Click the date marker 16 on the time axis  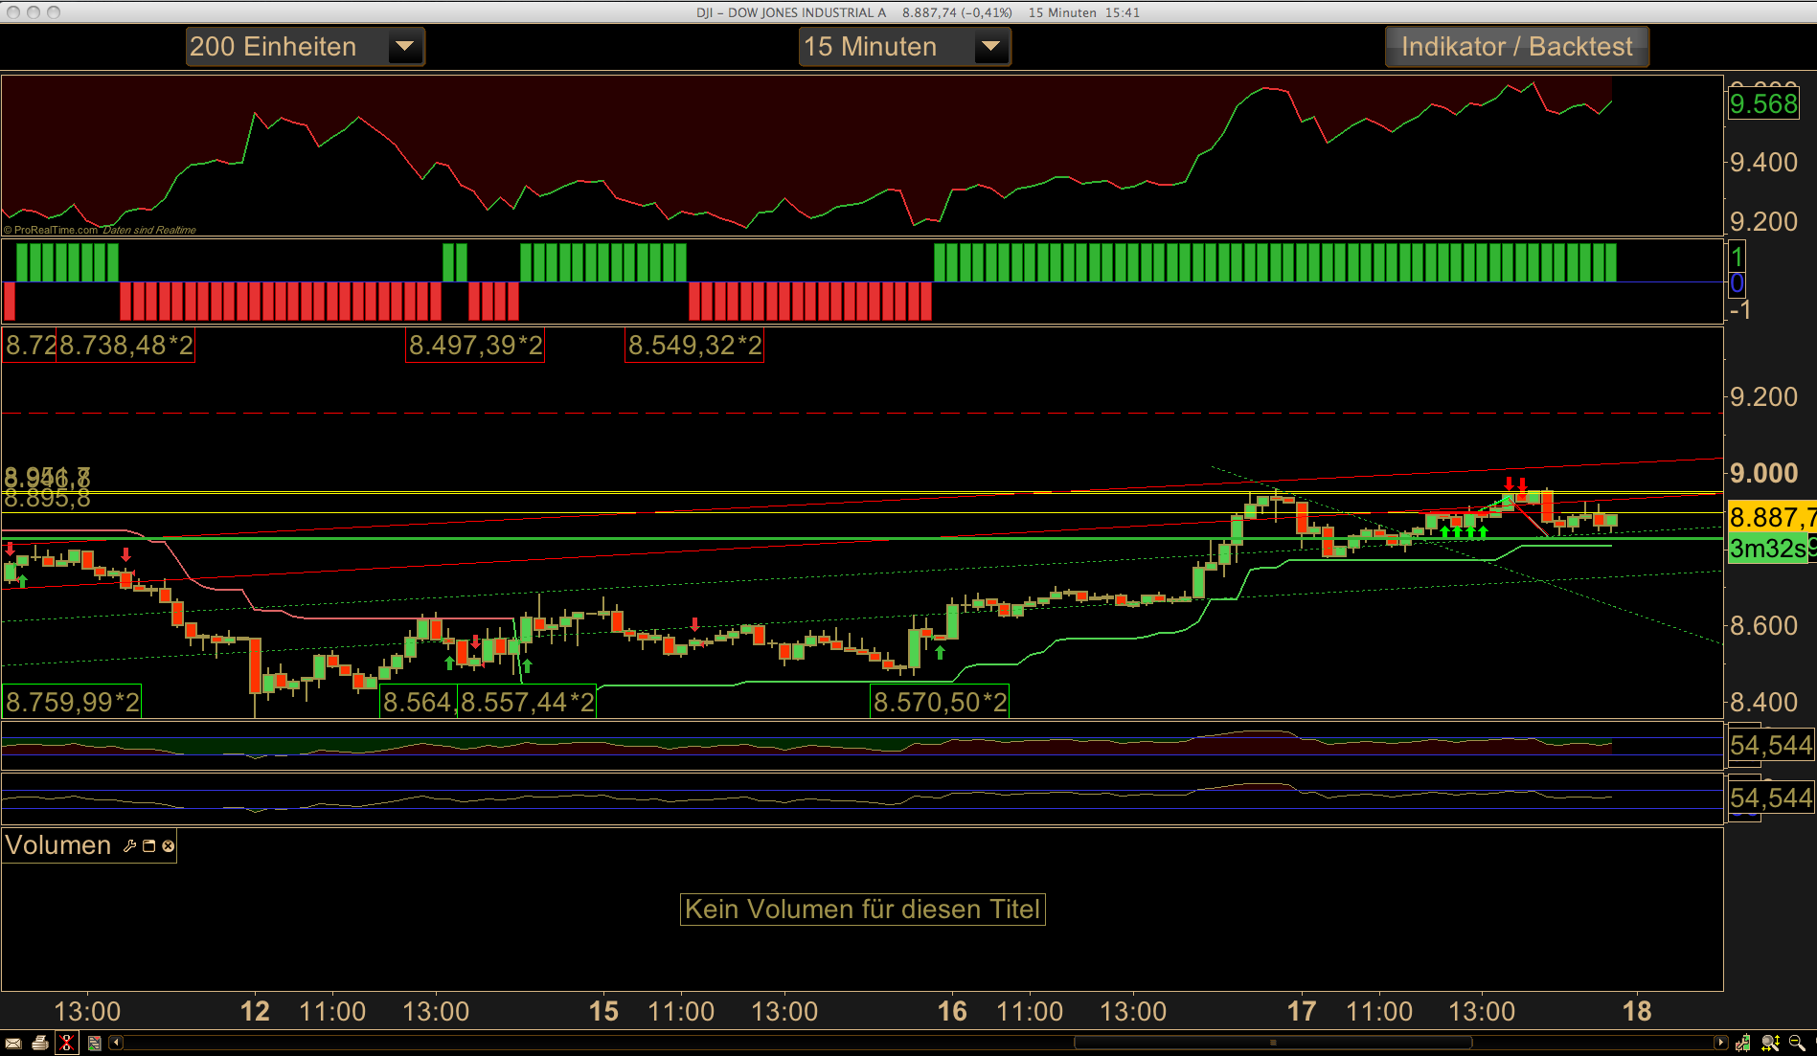(952, 1011)
